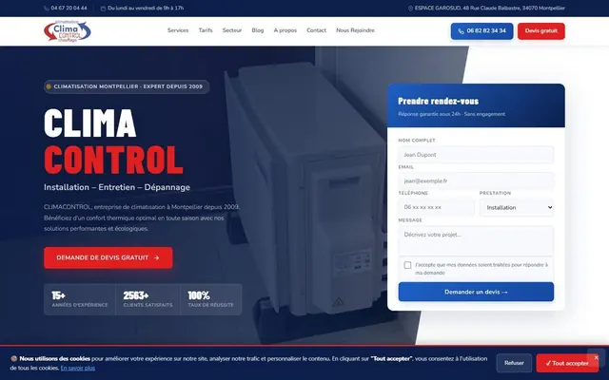Screen dimensions: 609x380
Task: Click phone icon beside 04 67 20 04 44
Action: pos(47,9)
